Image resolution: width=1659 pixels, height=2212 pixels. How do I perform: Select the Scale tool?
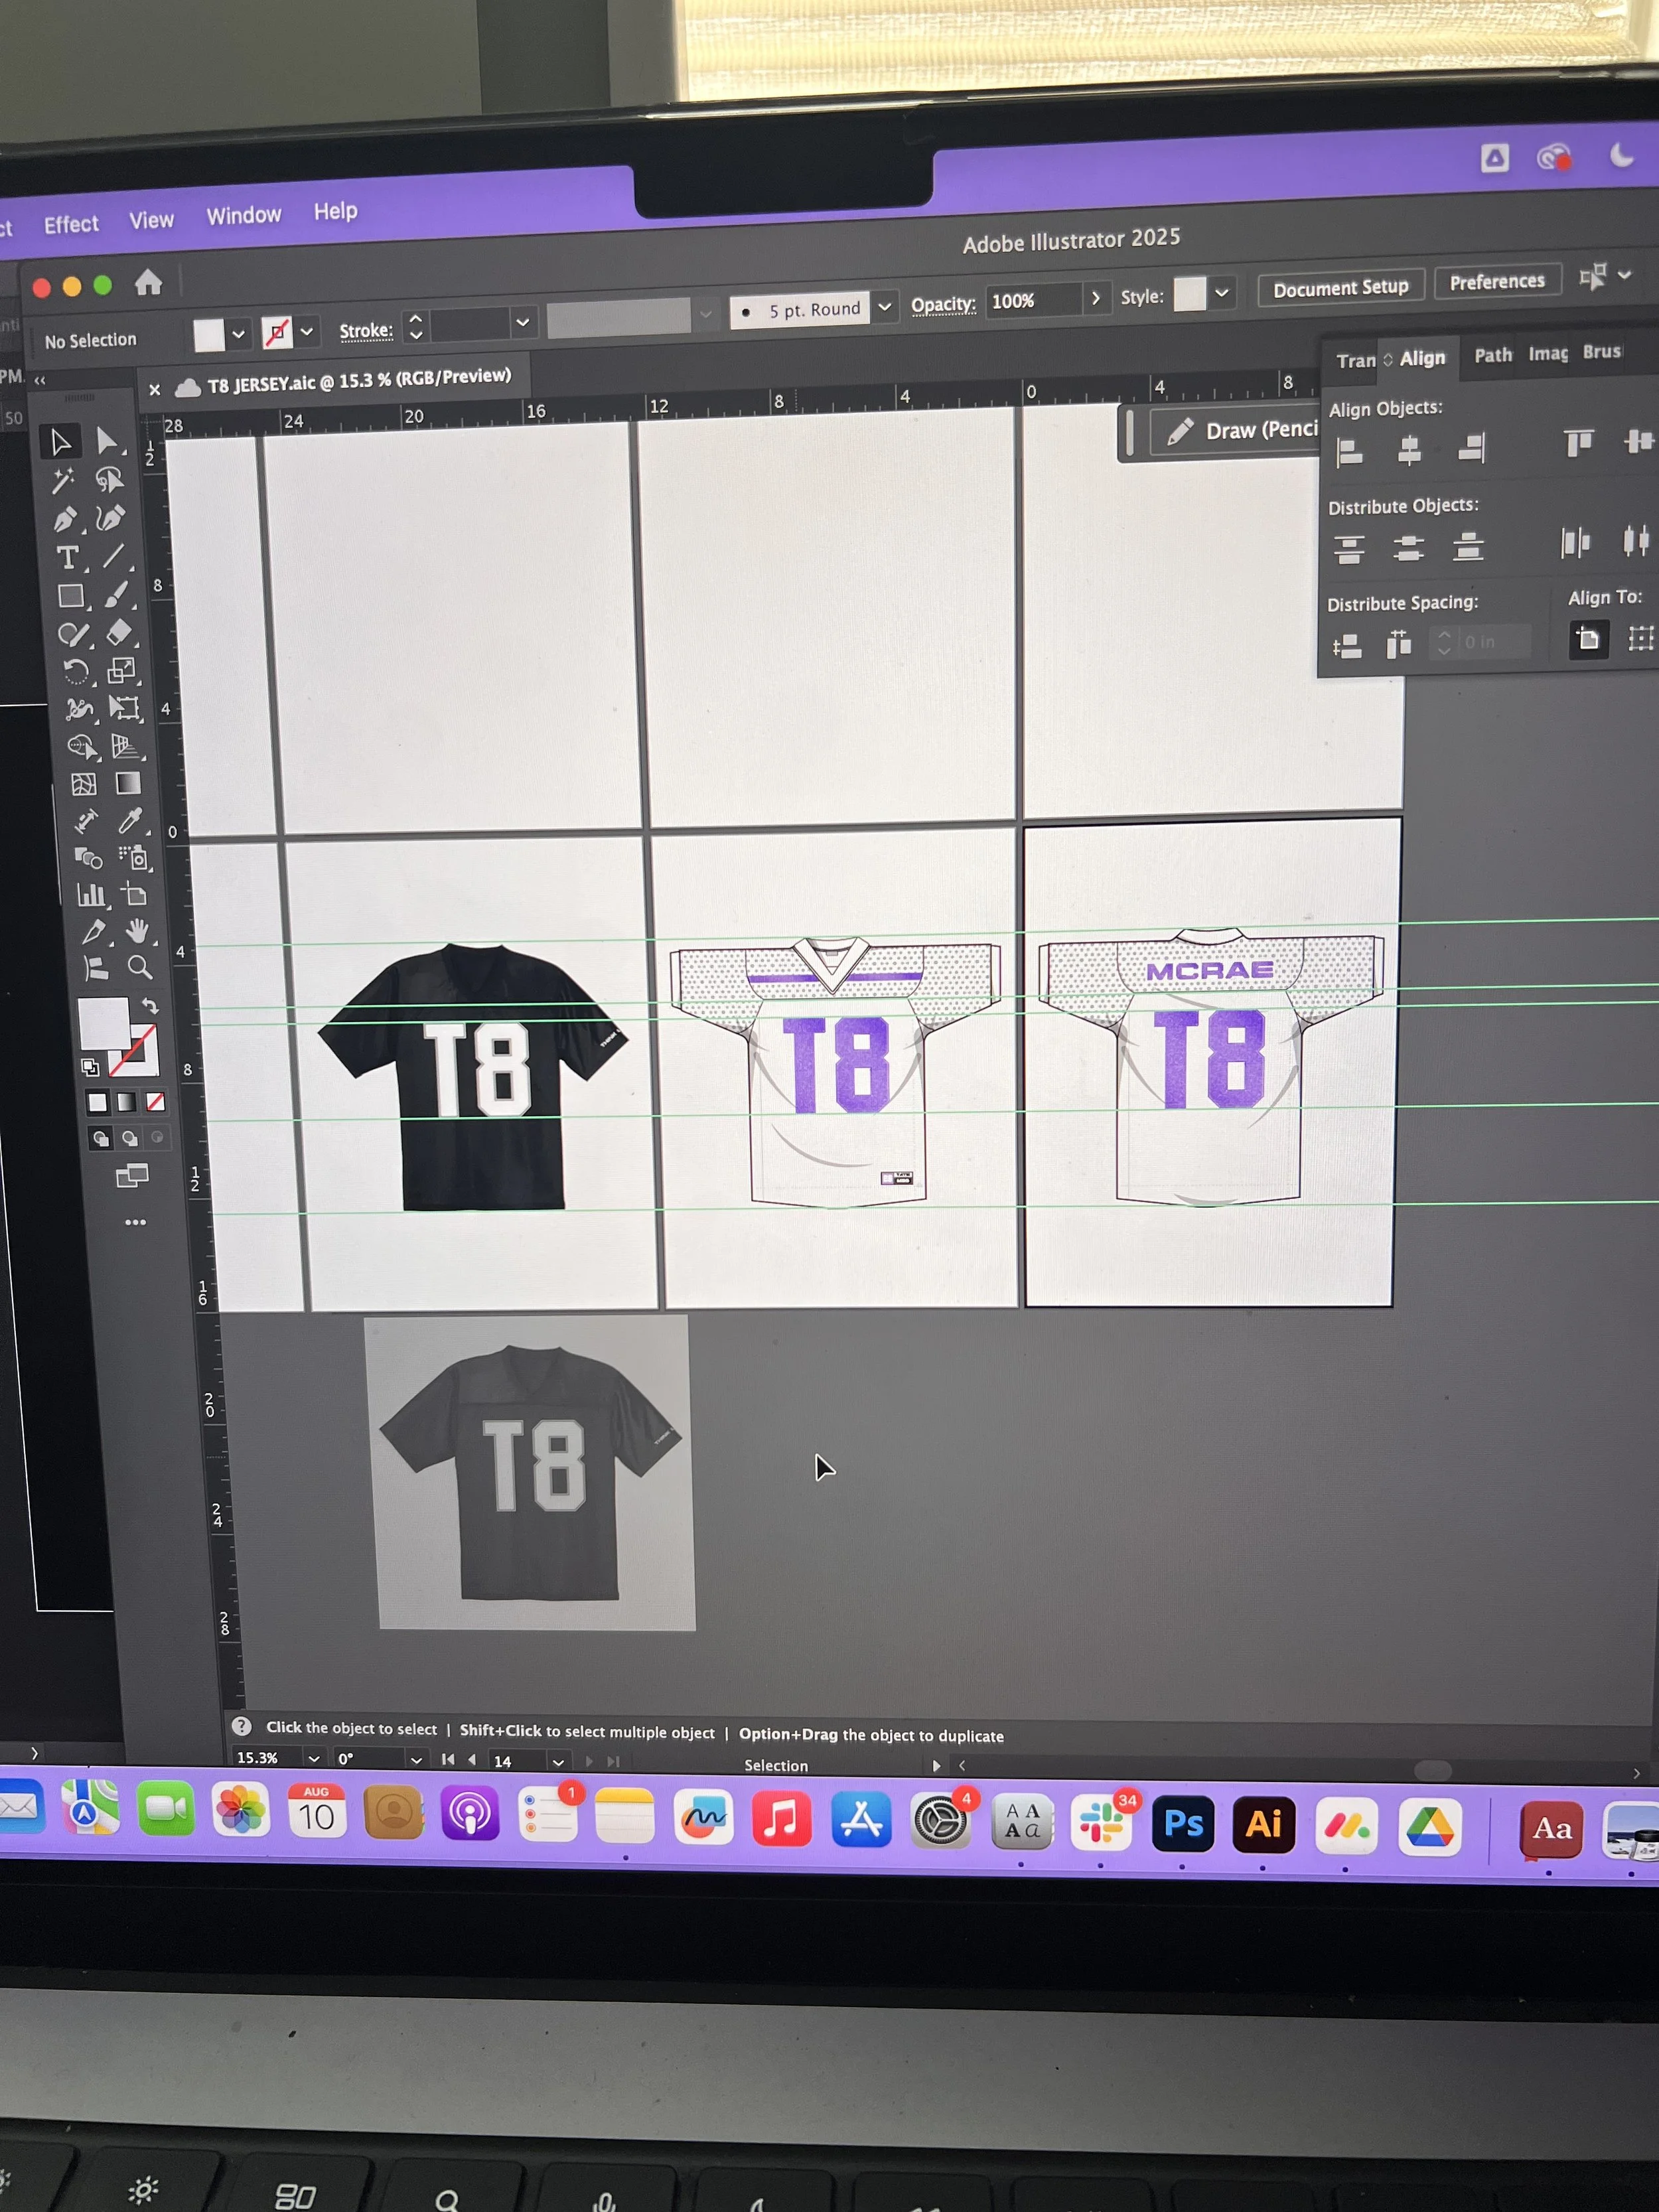(122, 670)
